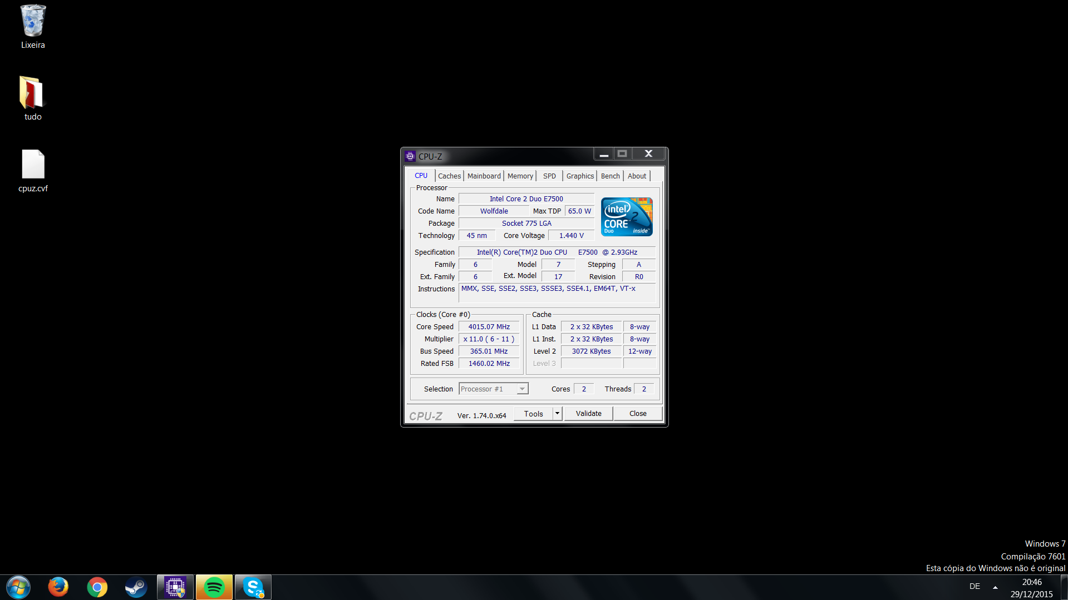Close CPU-Z with the X button
This screenshot has height=600, width=1068.
tap(648, 154)
